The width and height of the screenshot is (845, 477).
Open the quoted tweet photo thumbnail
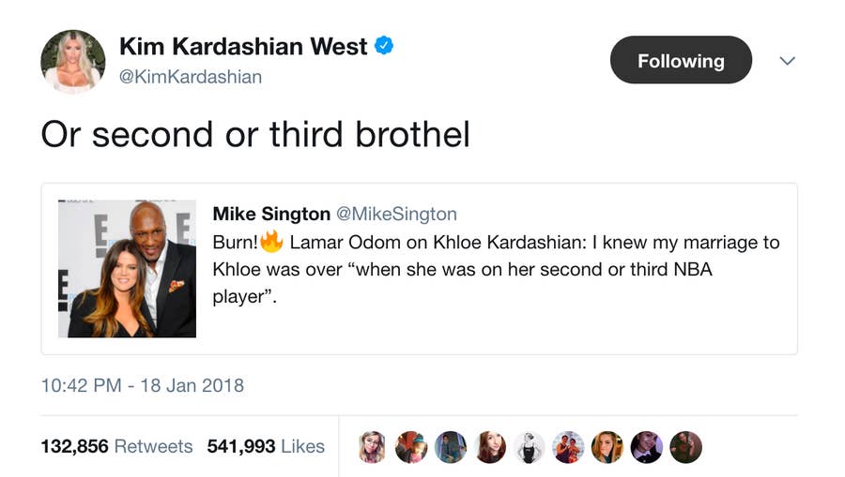[x=127, y=269]
